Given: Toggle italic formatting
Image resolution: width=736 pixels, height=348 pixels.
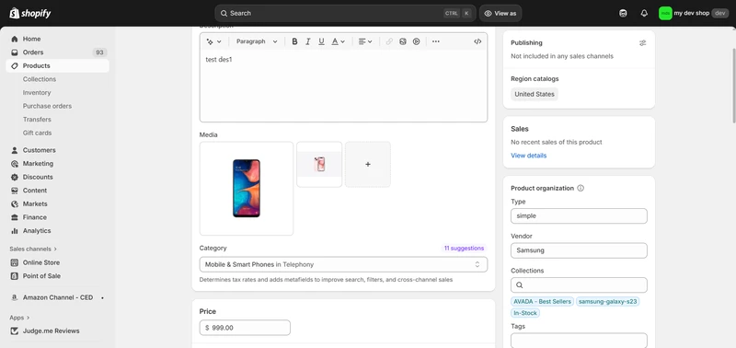Looking at the screenshot, I should 308,41.
